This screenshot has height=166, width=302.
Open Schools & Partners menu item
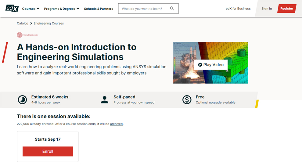point(99,9)
